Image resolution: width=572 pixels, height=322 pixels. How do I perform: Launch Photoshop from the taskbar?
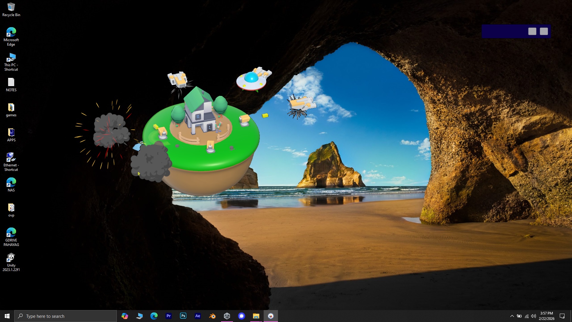(x=183, y=316)
